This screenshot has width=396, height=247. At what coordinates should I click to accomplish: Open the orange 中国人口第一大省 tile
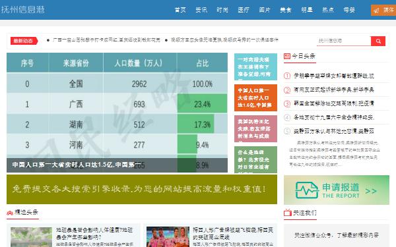point(255,97)
